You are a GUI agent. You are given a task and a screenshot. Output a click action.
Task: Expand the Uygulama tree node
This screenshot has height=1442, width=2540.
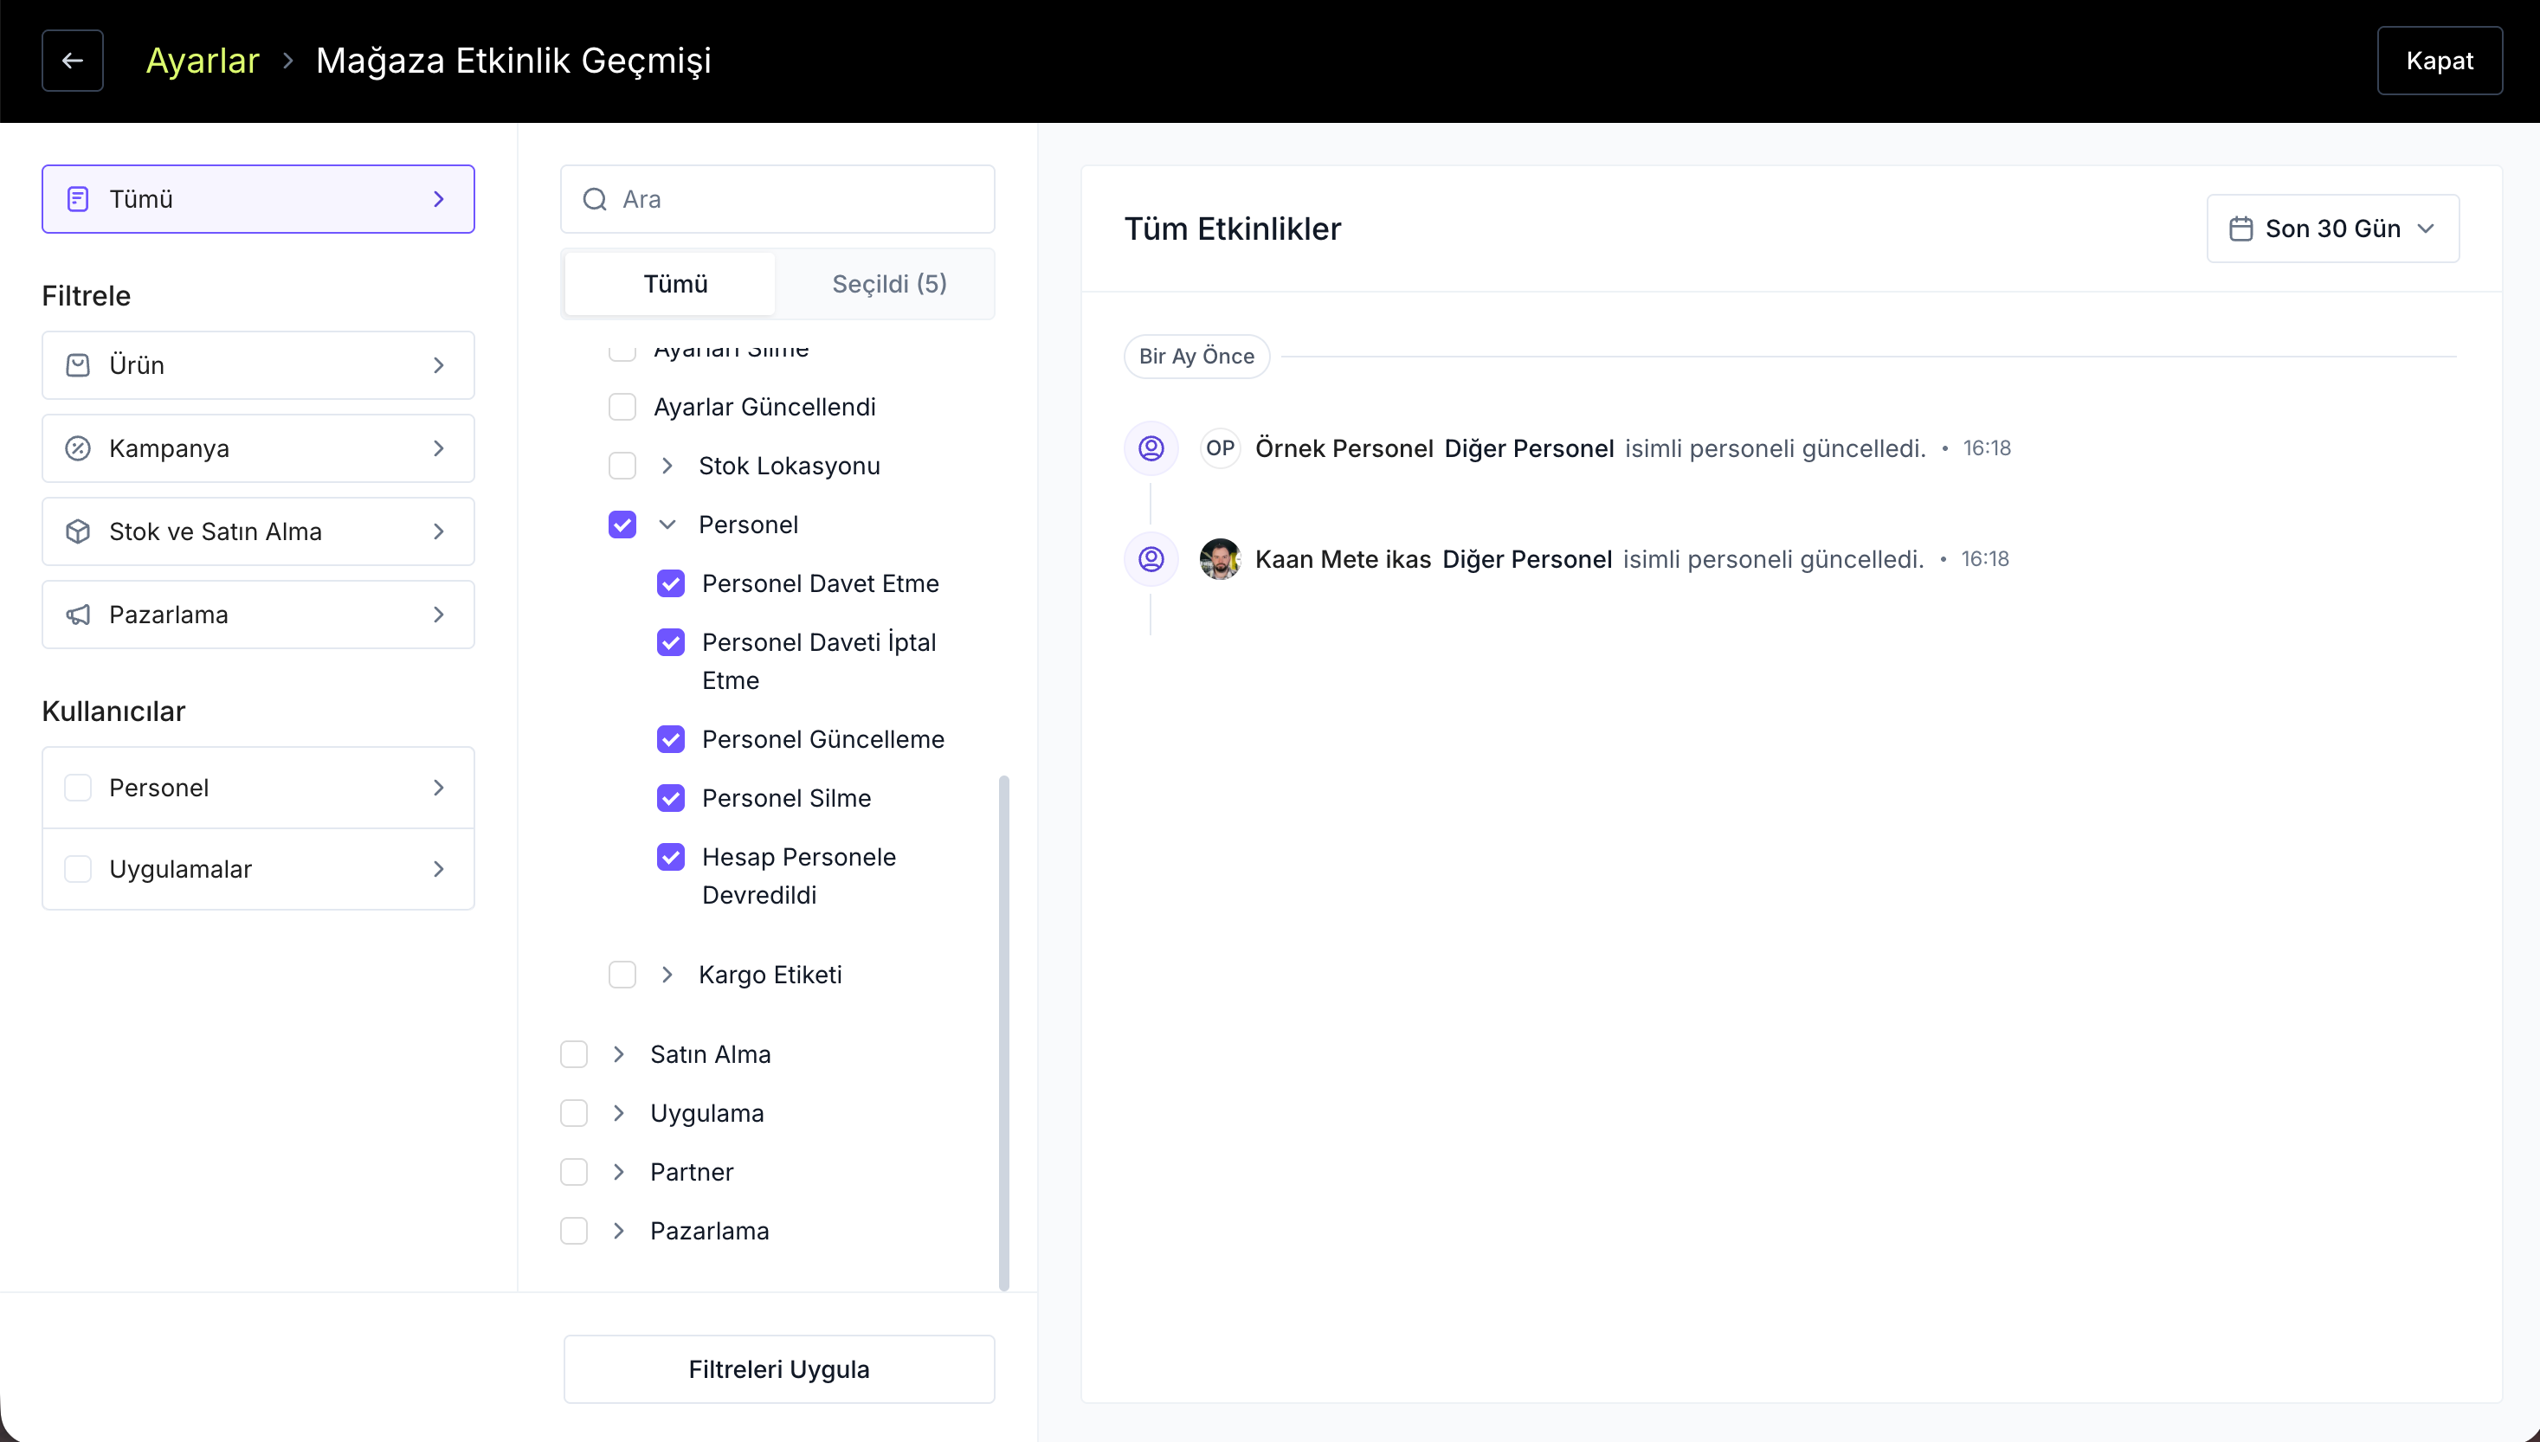point(619,1113)
